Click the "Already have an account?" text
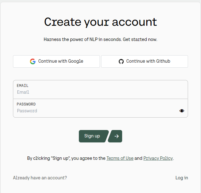201x193 pixels. (x=40, y=178)
